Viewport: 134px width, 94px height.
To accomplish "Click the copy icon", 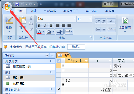I will [31, 24].
